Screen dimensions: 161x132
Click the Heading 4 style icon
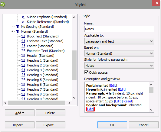coord(23,75)
